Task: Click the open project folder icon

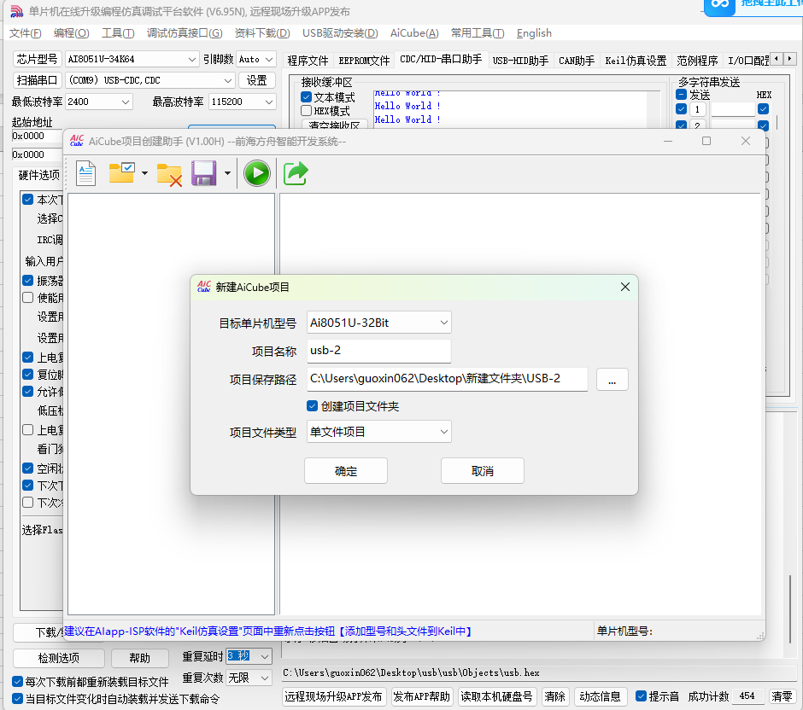Action: pos(122,173)
